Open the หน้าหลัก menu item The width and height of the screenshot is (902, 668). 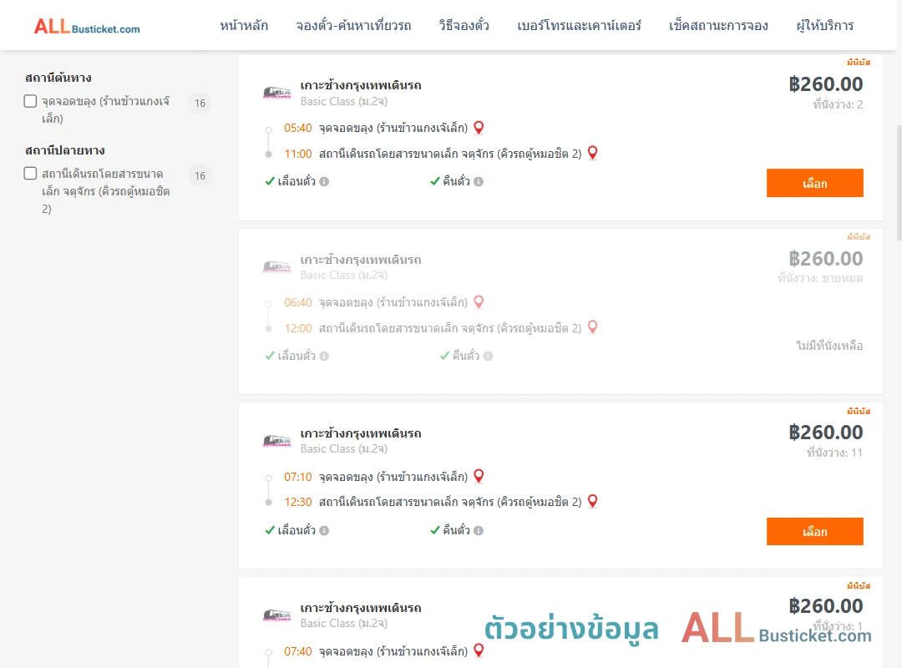point(244,25)
